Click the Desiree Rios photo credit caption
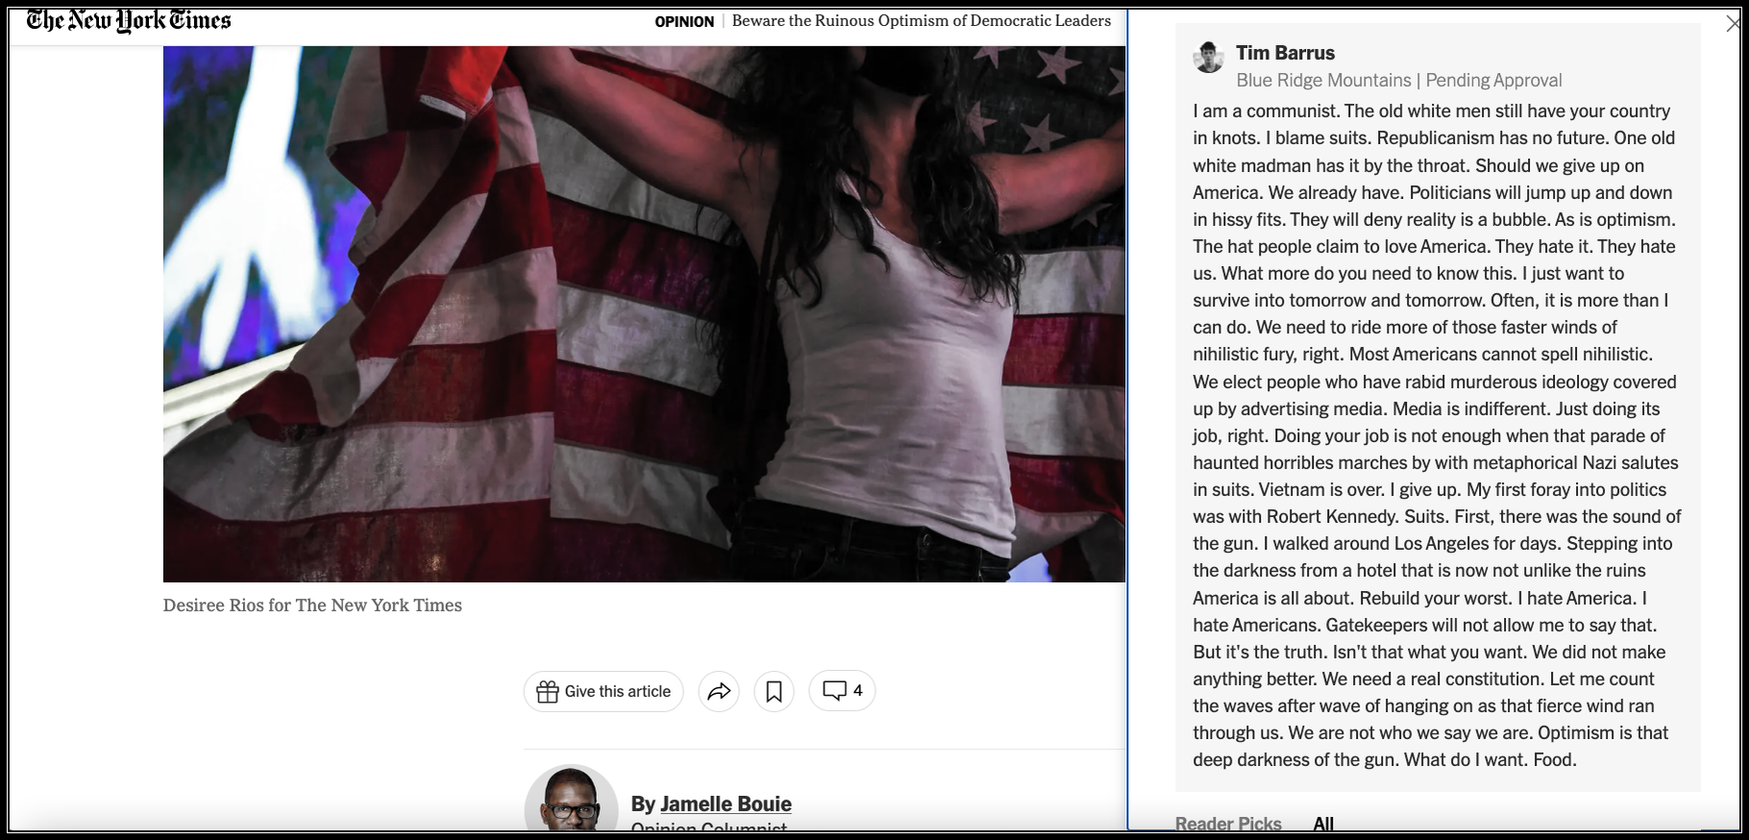Viewport: 1749px width, 840px height. pos(312,605)
